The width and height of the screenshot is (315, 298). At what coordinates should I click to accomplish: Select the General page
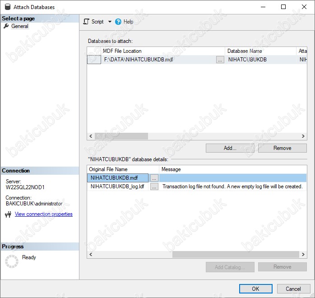[x=19, y=26]
